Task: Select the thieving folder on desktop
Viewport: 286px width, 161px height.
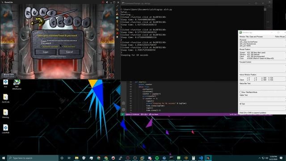Action: click(x=5, y=114)
